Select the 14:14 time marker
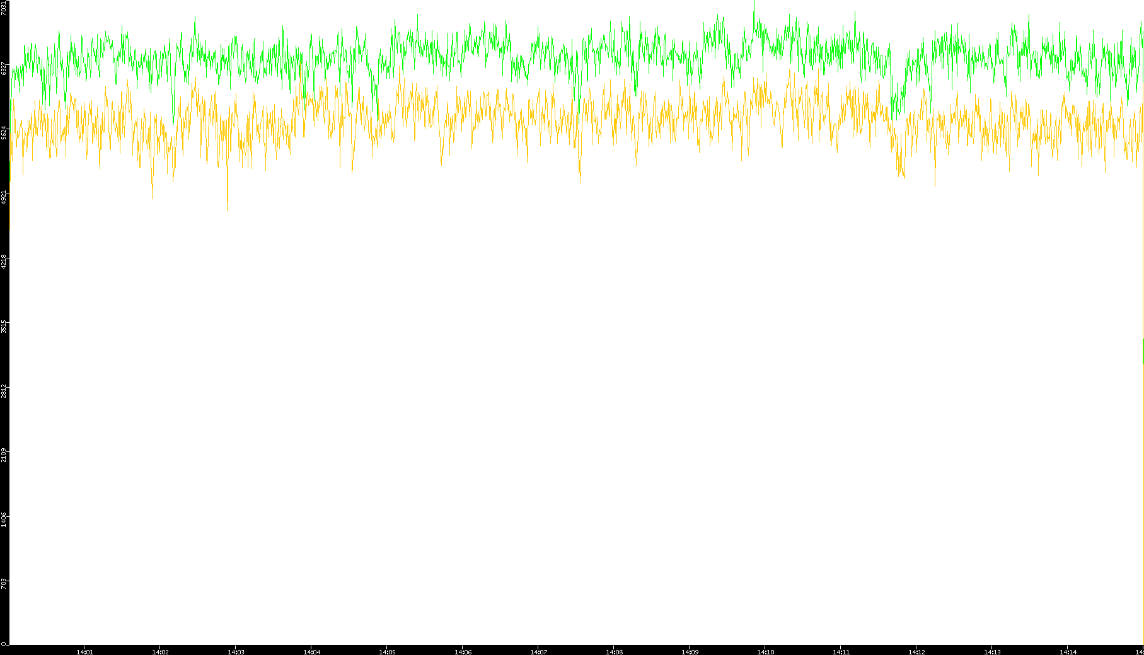Image resolution: width=1144 pixels, height=655 pixels. point(1068,652)
